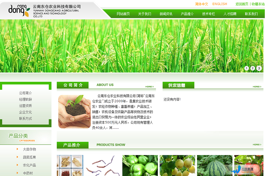Open MORE link in 公司简介 section
Image resolution: width=265 pixels, height=176 pixels.
[150, 87]
